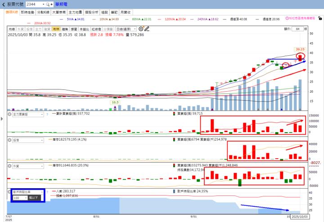Close the 外資 indicator panel
This screenshot has height=222, width=324.
9,166
